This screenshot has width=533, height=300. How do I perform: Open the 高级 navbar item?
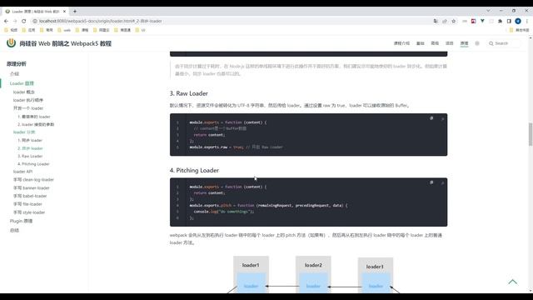click(x=435, y=43)
